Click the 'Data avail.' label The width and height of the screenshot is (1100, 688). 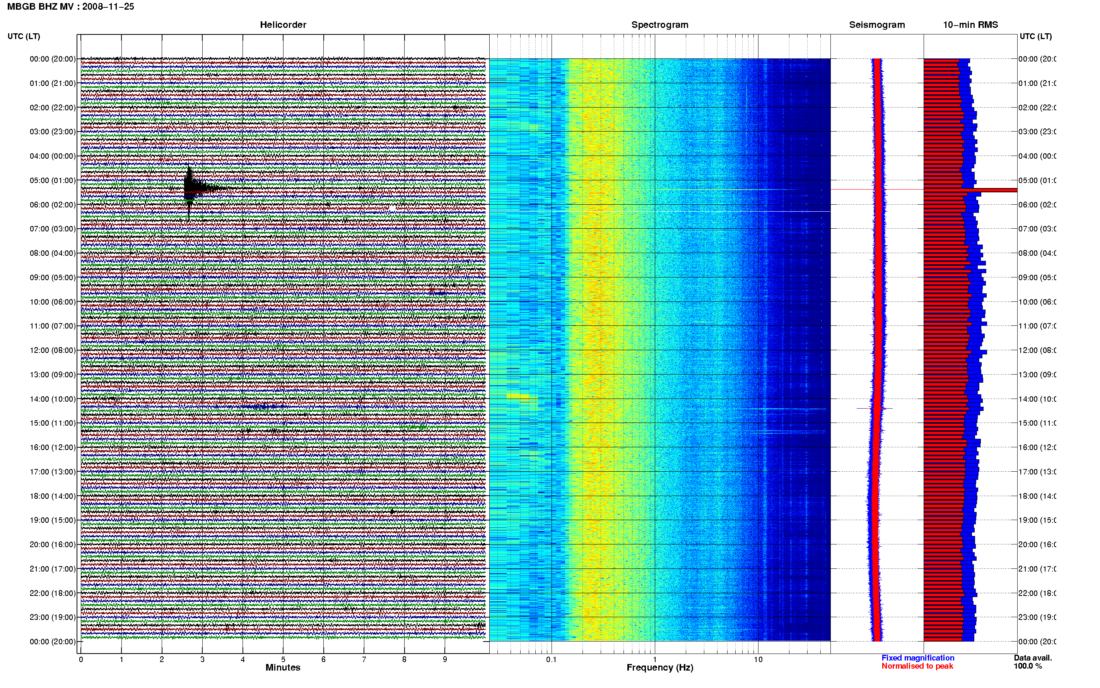pyautogui.click(x=1033, y=657)
